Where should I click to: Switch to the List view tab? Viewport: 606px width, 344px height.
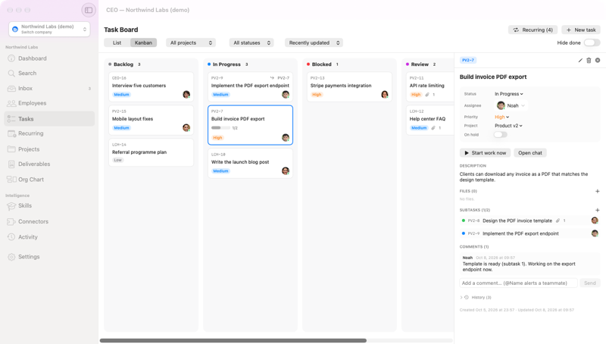[117, 43]
